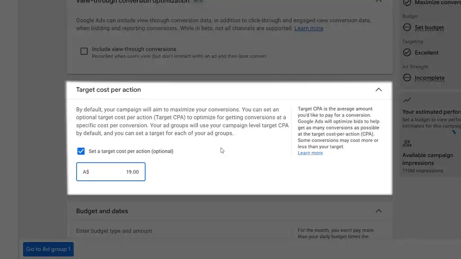Viewport: 461px width, 259px height.
Task: Click the Set budget status icon
Action: (x=407, y=27)
